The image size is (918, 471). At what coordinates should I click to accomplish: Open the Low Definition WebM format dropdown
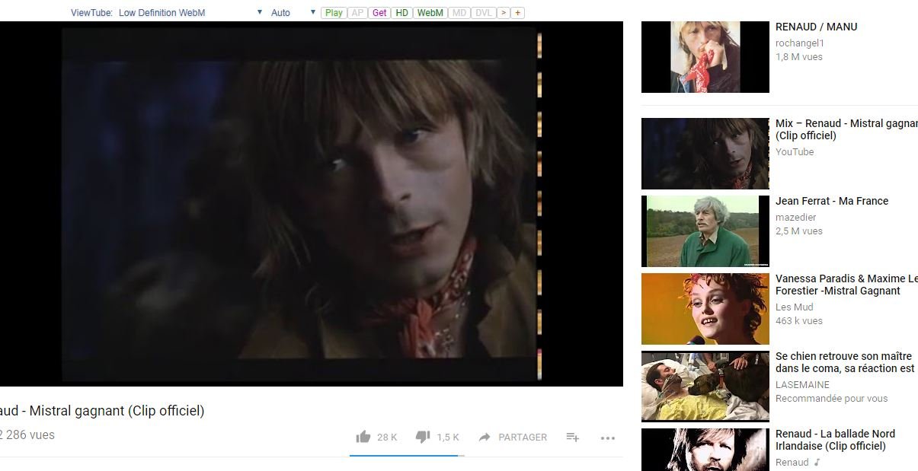(x=190, y=13)
